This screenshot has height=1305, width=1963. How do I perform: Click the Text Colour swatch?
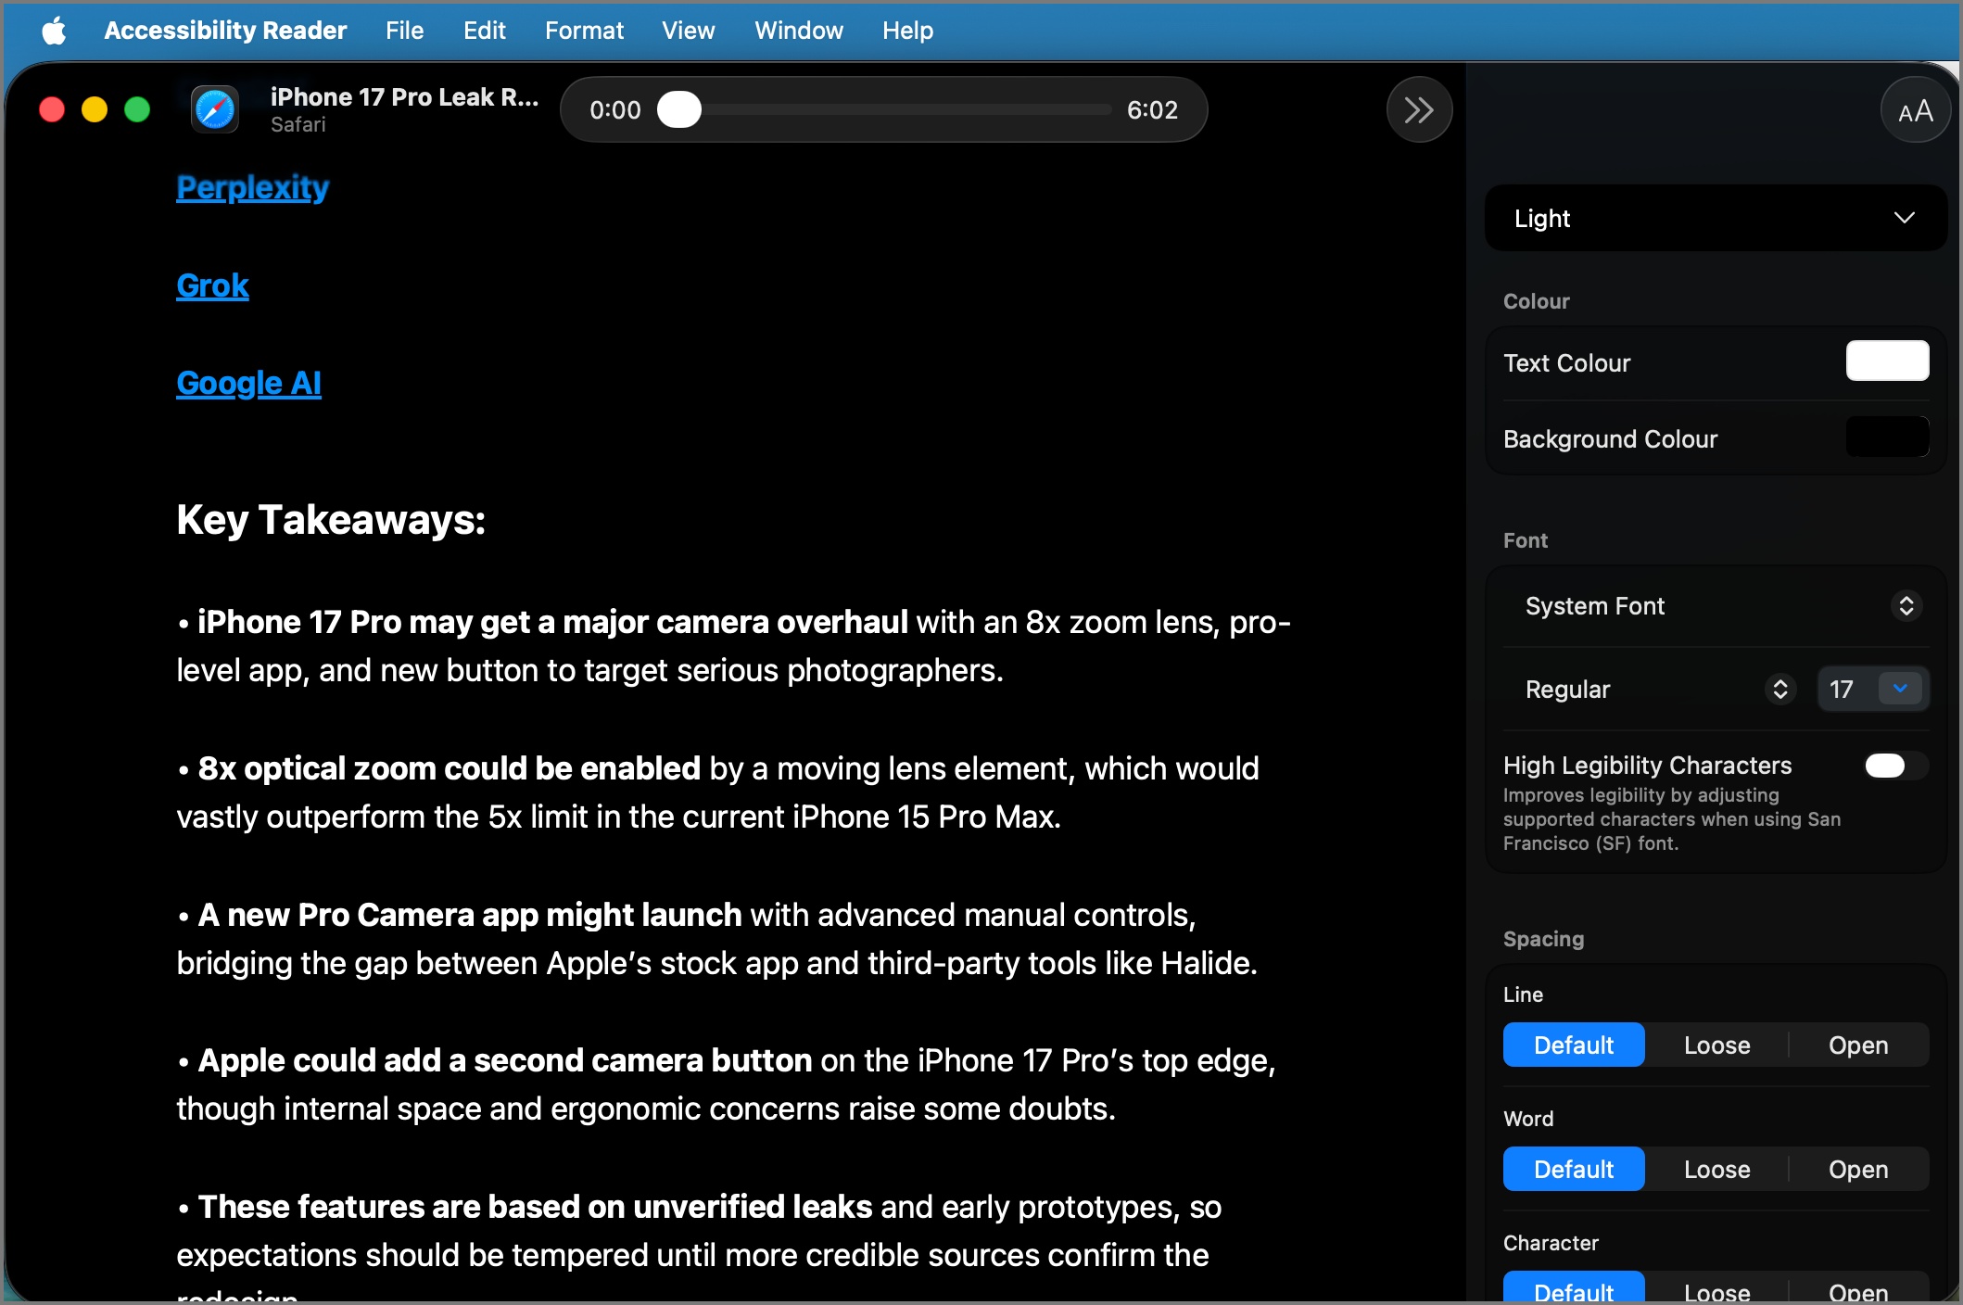coord(1887,361)
